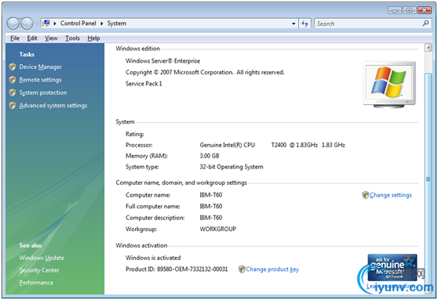
Task: Minimize the System window
Action: point(394,10)
